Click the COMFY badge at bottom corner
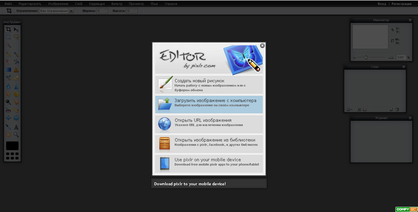The height and width of the screenshot is (212, 418). click(x=406, y=209)
